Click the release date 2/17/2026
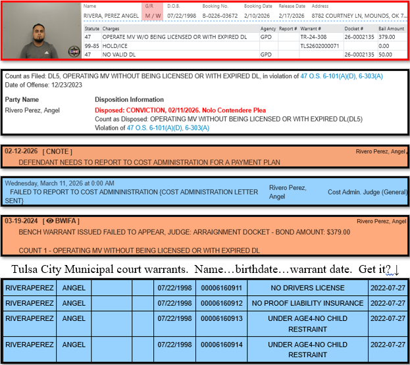Image resolution: width=410 pixels, height=365 pixels. 292,16
